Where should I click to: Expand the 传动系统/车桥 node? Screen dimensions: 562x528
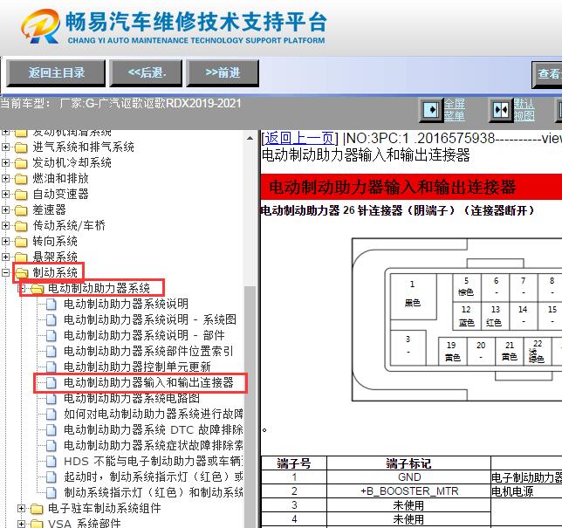coord(5,225)
